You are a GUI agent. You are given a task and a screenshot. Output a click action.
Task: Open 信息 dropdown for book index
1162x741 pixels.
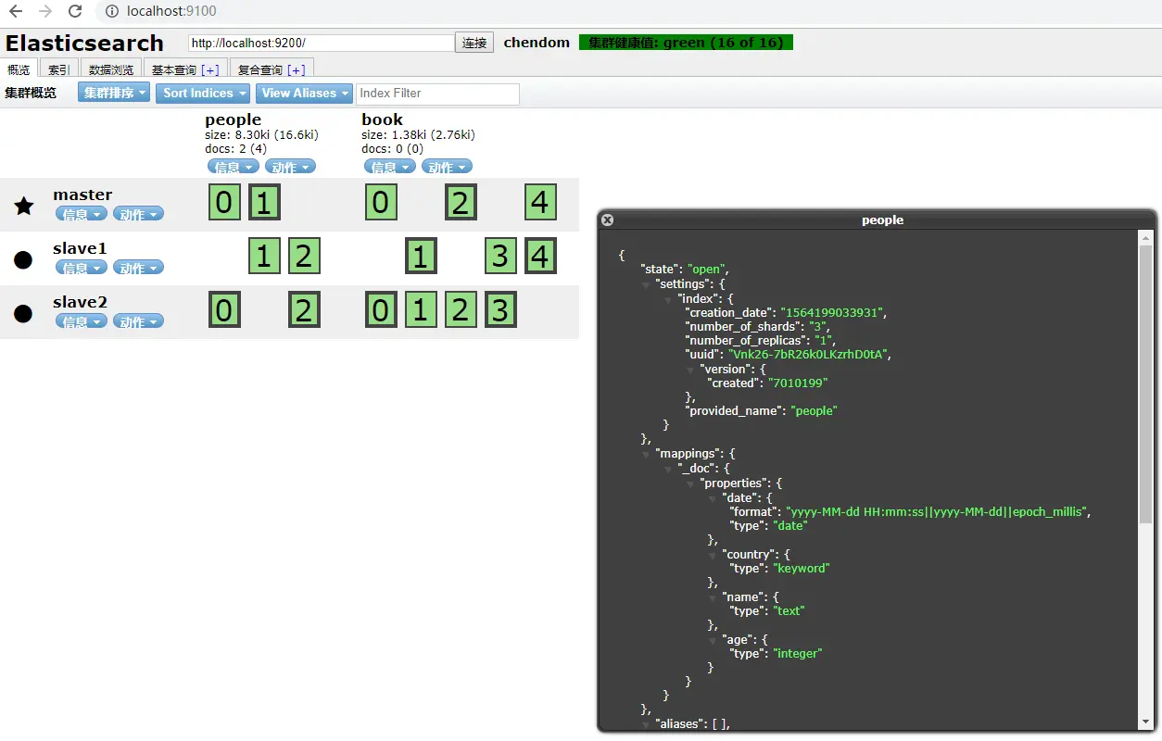(390, 167)
